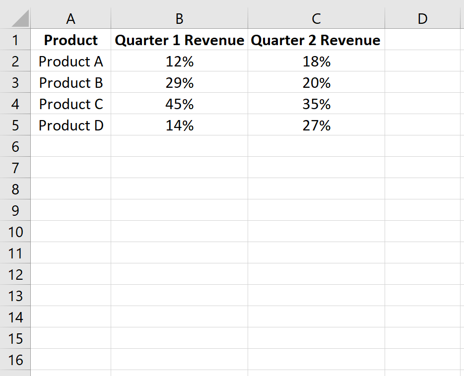This screenshot has height=376, width=464.
Task: Select row 11 header
Action: point(15,252)
